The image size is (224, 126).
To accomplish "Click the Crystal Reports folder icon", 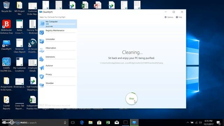I will (x=6, y=103).
